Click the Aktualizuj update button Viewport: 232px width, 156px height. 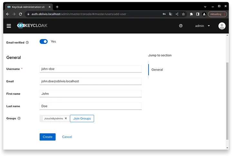(217, 14)
